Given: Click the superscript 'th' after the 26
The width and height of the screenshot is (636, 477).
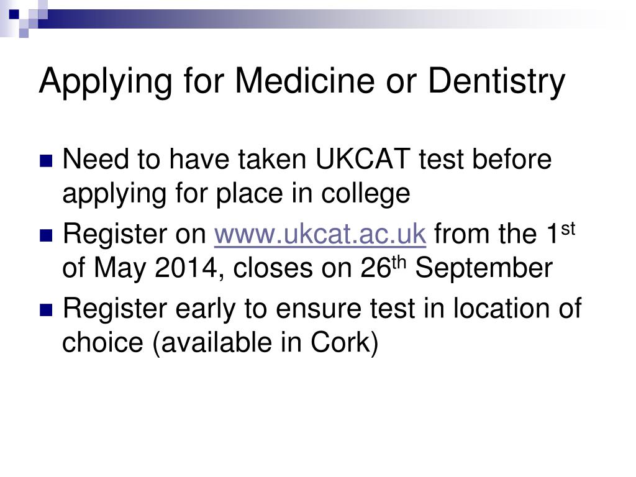Looking at the screenshot, I should 399,263.
